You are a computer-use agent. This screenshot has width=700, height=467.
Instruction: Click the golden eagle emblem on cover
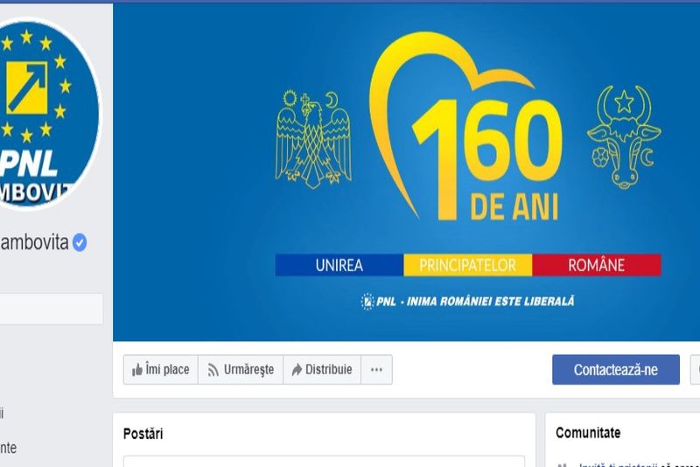click(313, 140)
